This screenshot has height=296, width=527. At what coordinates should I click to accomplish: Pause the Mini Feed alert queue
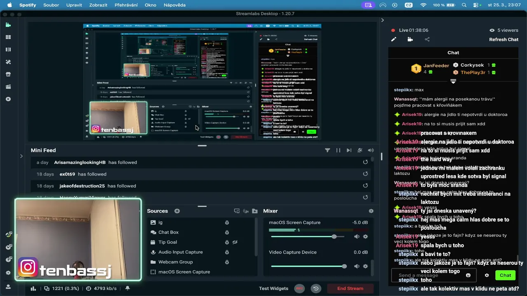pyautogui.click(x=338, y=150)
